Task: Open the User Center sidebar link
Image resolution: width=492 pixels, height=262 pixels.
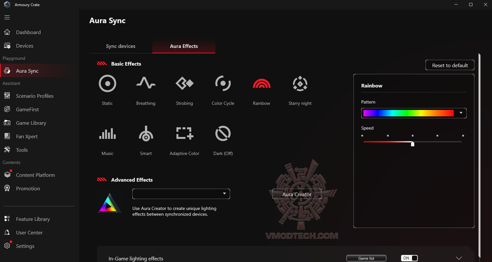Action: [x=29, y=232]
